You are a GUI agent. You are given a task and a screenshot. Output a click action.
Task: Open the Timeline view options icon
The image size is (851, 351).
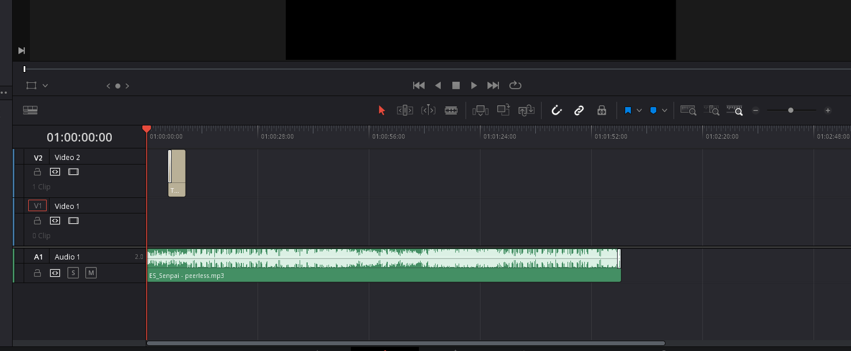30,110
